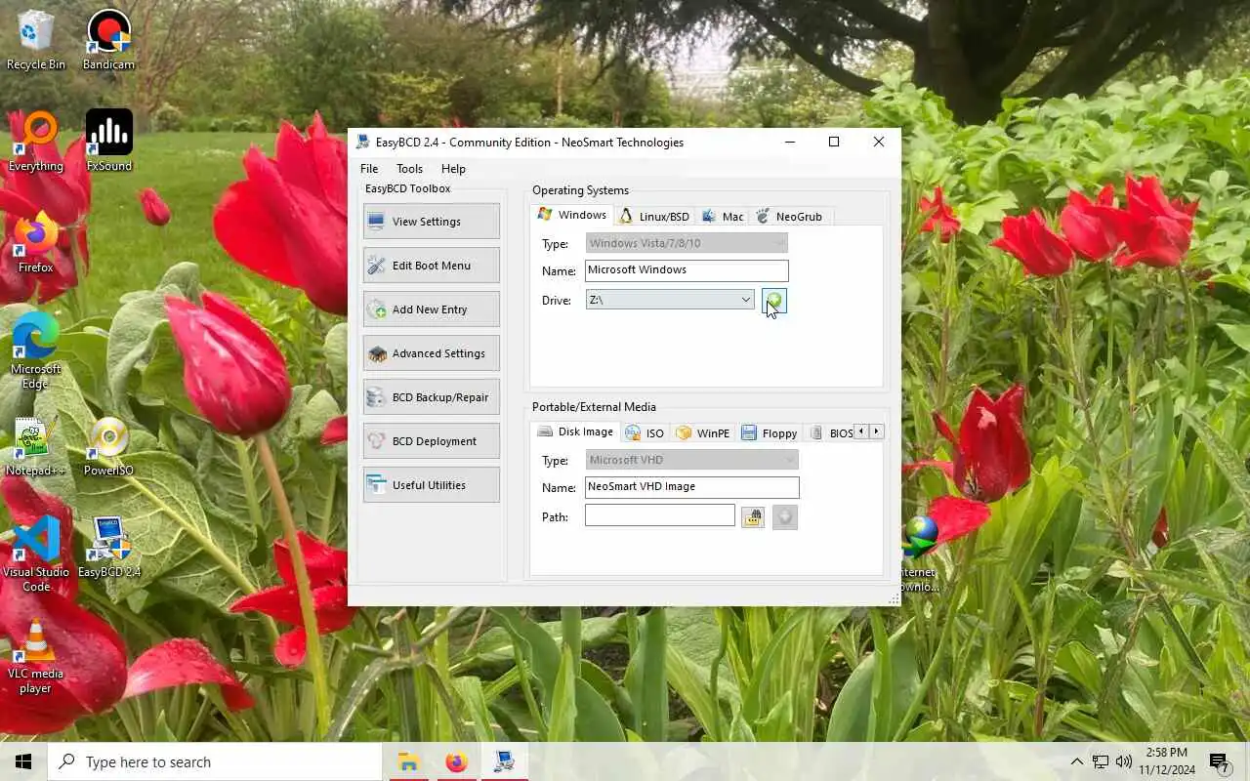Open Advanced Settings
This screenshot has width=1250, height=781.
tap(432, 353)
